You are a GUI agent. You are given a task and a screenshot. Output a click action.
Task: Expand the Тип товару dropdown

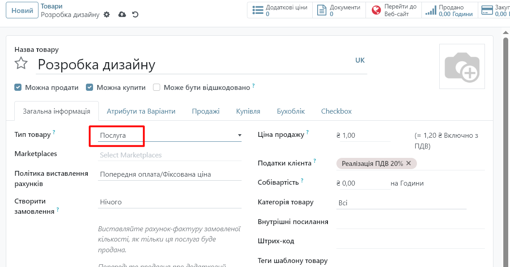pyautogui.click(x=170, y=135)
